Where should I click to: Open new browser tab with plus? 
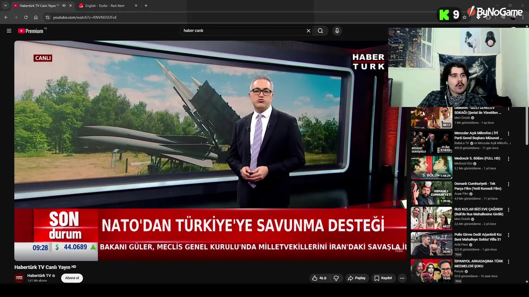point(146,5)
